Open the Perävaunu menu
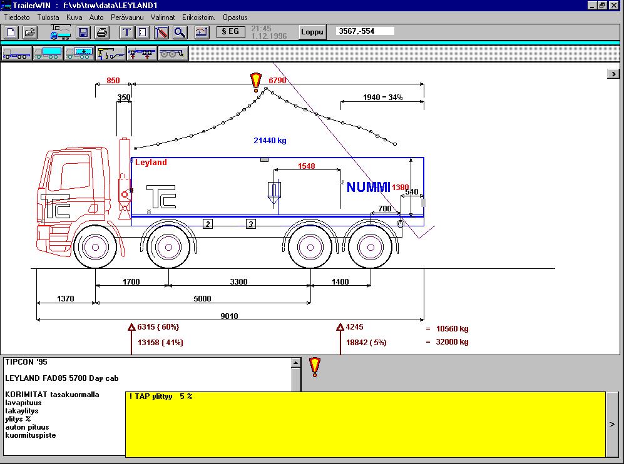Viewport: 624px width, 464px height. pyautogui.click(x=127, y=18)
